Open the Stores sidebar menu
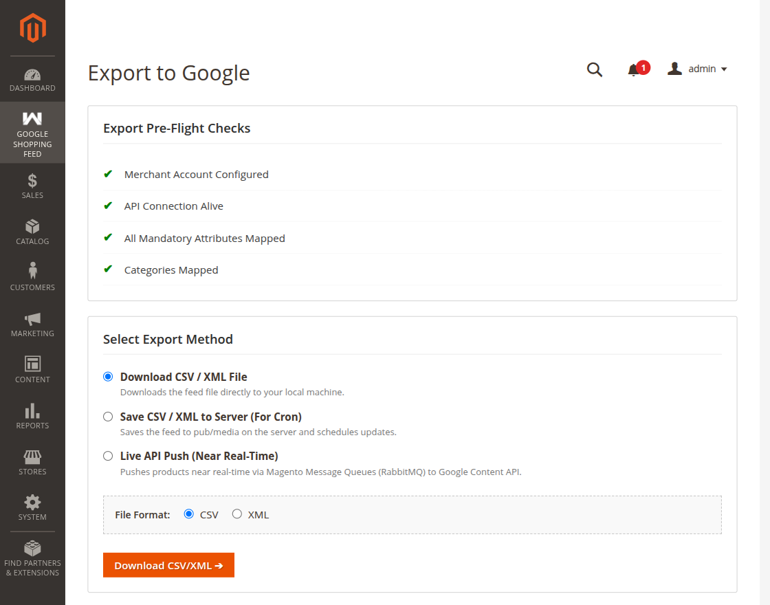 pyautogui.click(x=32, y=462)
